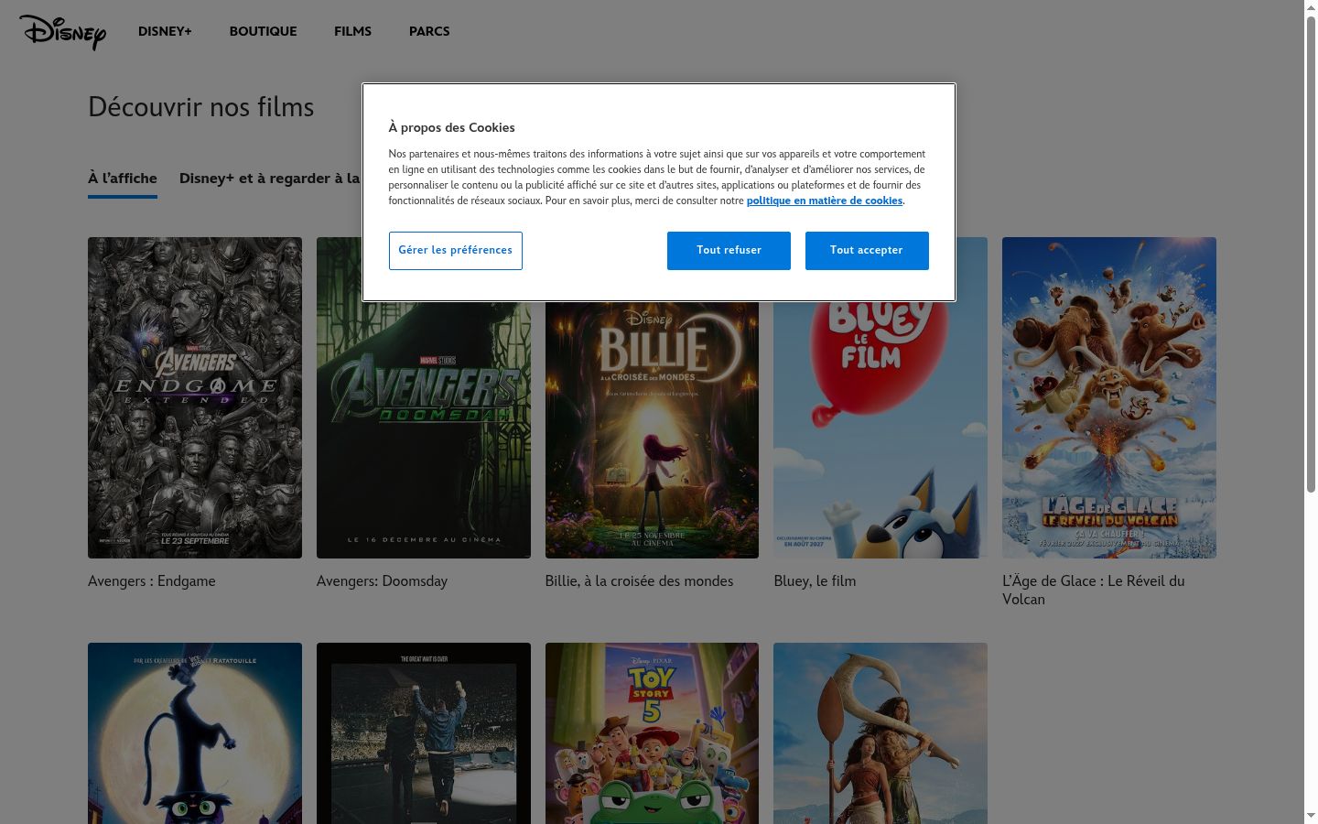Click the Tout refuser button
The width and height of the screenshot is (1318, 824).
pyautogui.click(x=729, y=251)
